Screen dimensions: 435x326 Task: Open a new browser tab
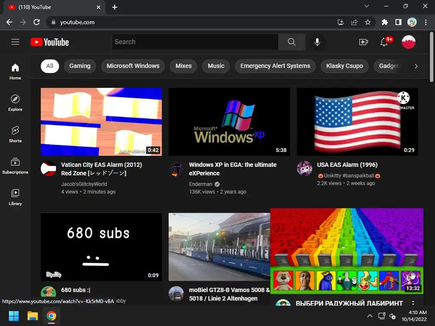click(115, 7)
